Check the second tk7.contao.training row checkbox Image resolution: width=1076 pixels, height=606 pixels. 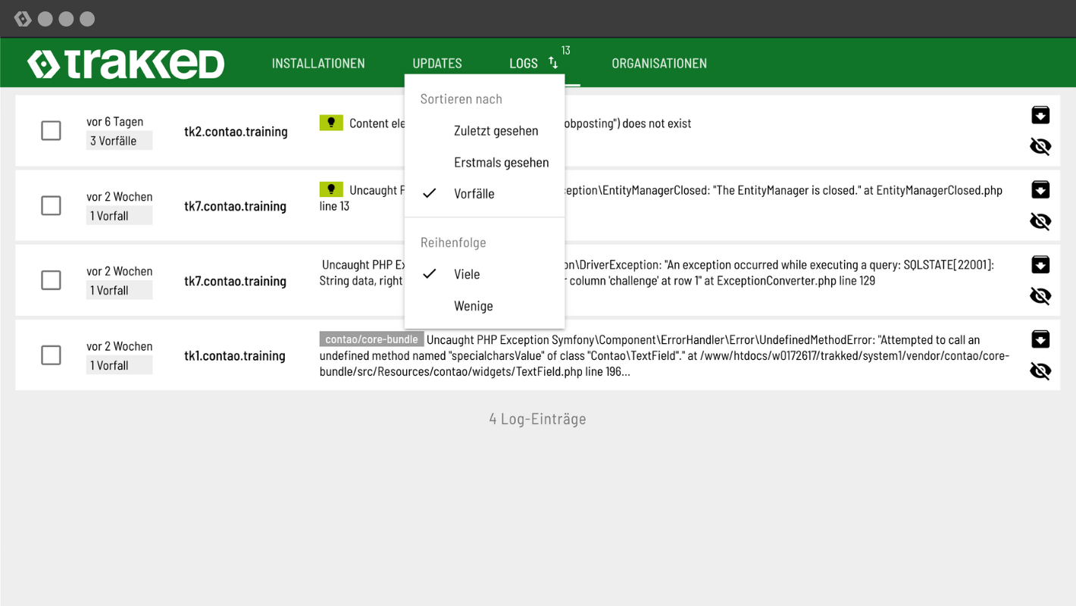pos(51,280)
